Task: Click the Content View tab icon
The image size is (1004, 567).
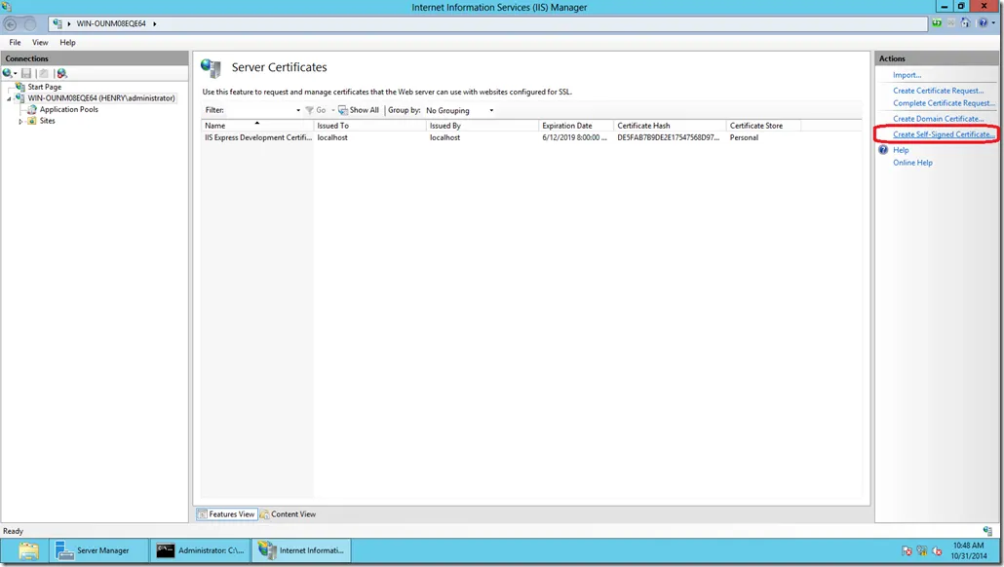Action: point(264,513)
